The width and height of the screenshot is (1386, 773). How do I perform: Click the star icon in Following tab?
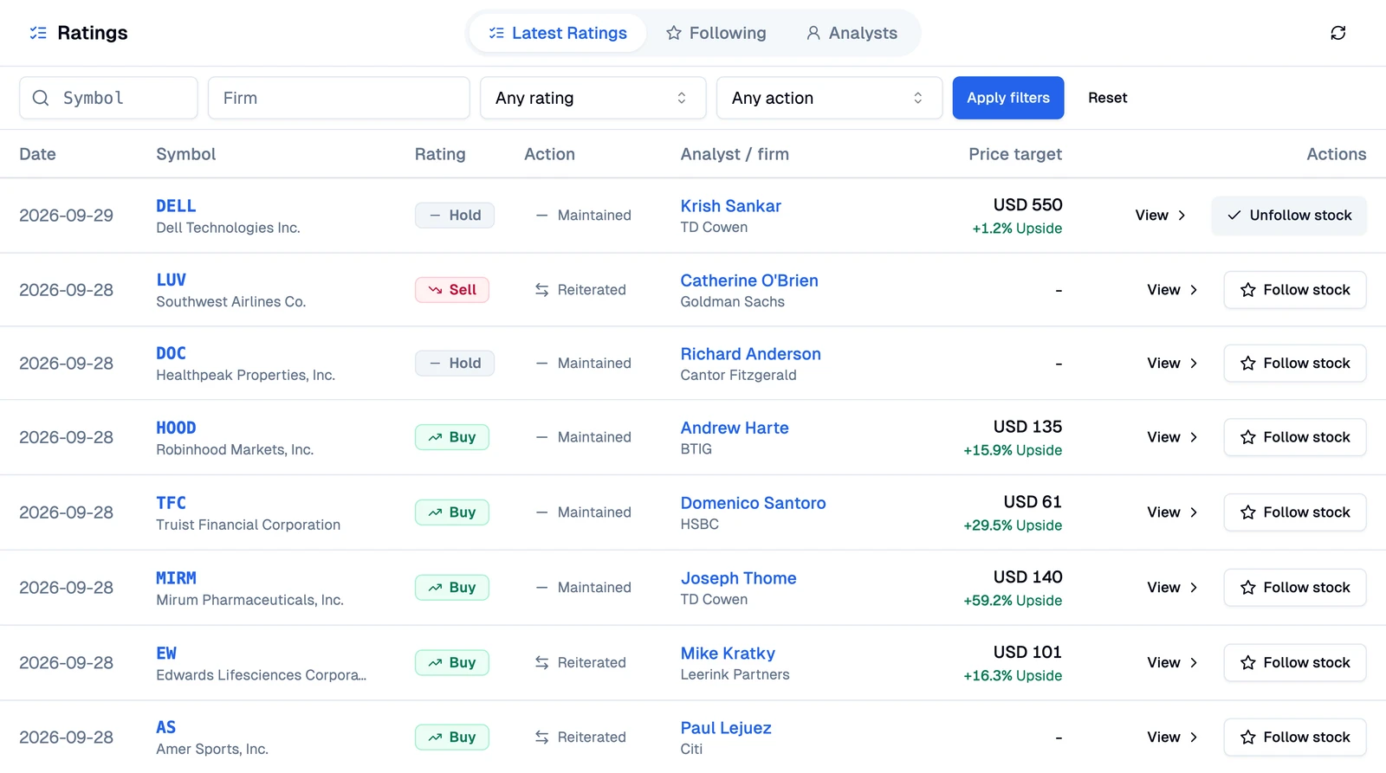[673, 33]
